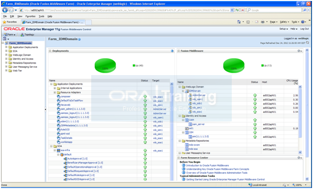The height and width of the screenshot is (189, 313).
Task: Click the wls_soa1 target for composer
Action: click(158, 97)
